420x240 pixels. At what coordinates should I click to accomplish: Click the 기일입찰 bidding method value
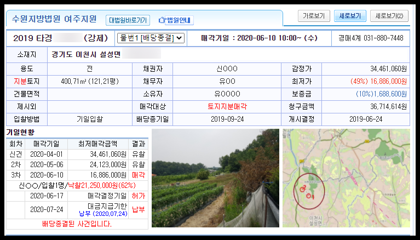pos(90,119)
